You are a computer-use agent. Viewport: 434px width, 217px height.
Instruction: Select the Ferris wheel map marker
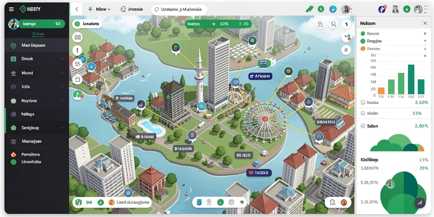point(265,119)
